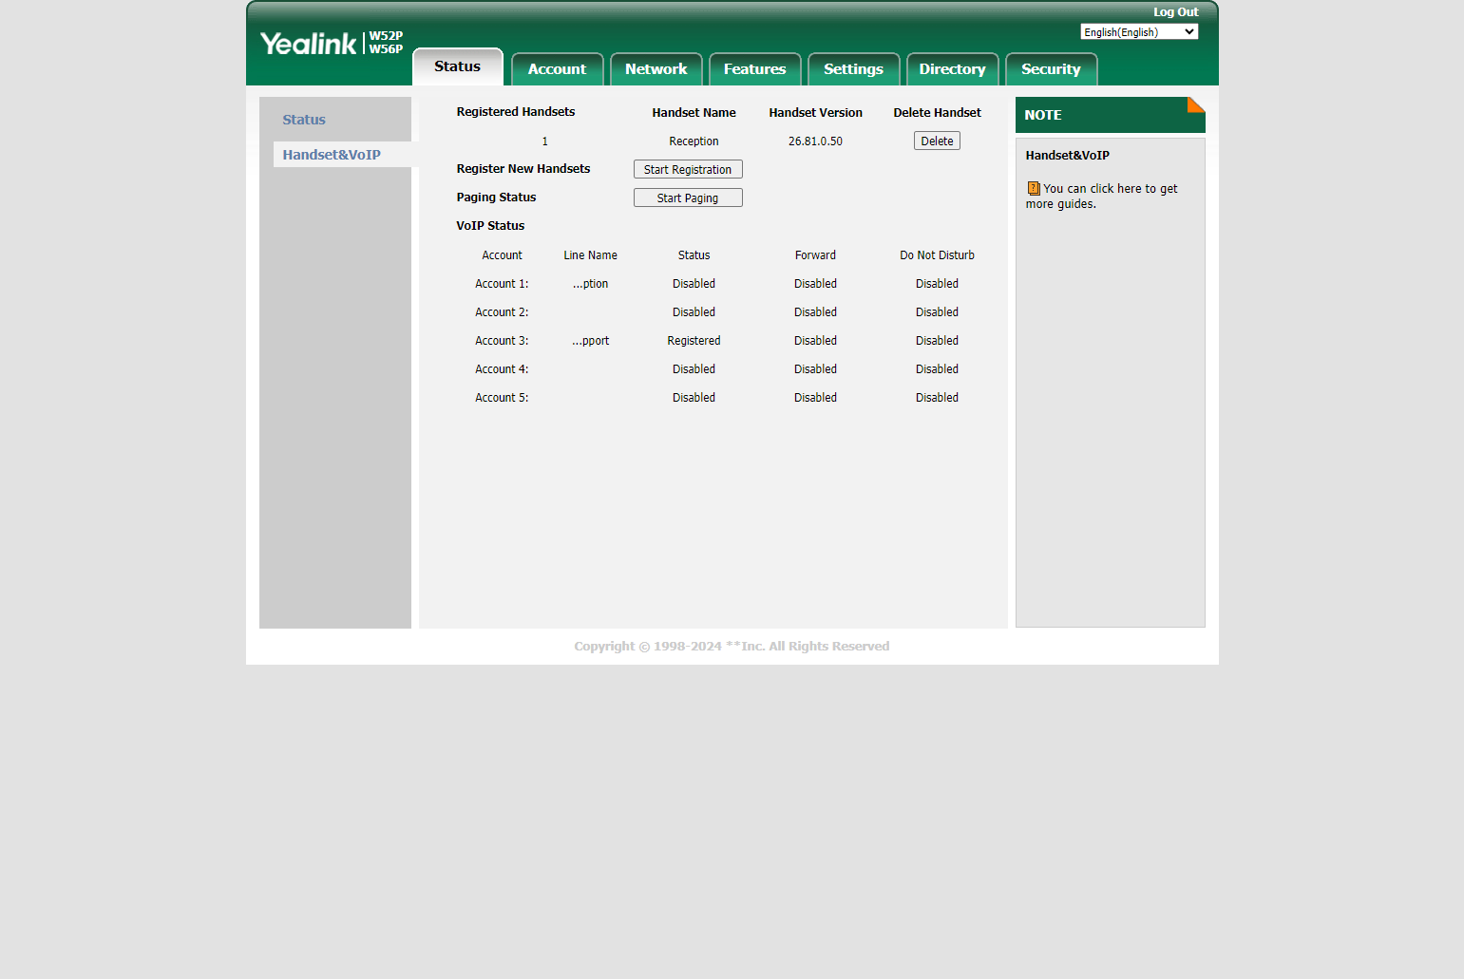The image size is (1464, 979).
Task: Click the 'Account 3:' row label
Action: [x=503, y=341]
